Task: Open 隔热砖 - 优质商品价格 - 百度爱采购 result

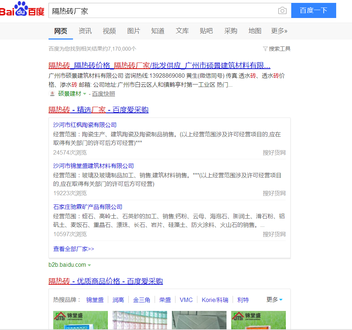Action: pyautogui.click(x=106, y=281)
